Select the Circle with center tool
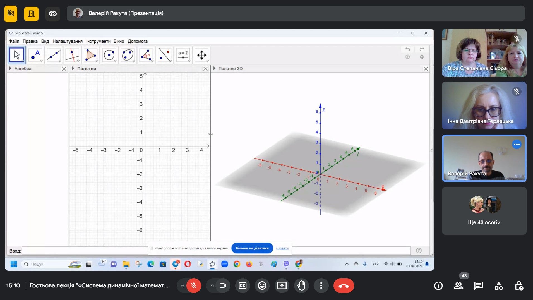The image size is (533, 300). [109, 55]
